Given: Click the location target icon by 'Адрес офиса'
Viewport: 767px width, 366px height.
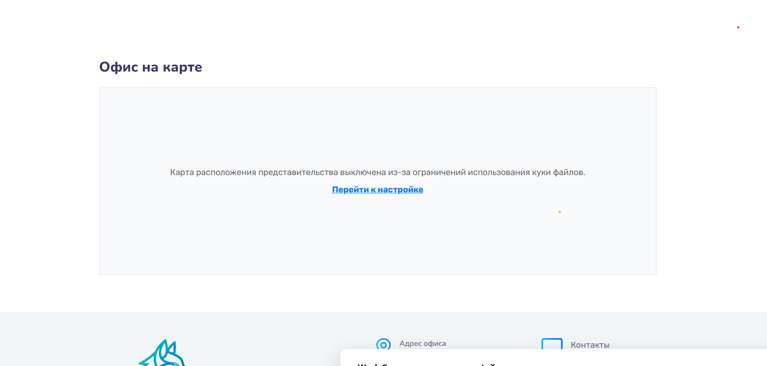Looking at the screenshot, I should pos(383,344).
